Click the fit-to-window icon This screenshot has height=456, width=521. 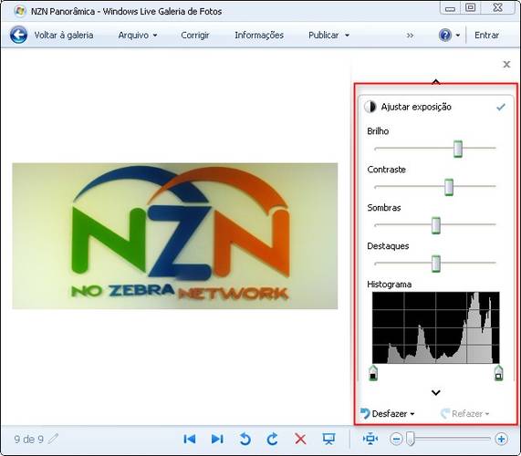coord(370,439)
